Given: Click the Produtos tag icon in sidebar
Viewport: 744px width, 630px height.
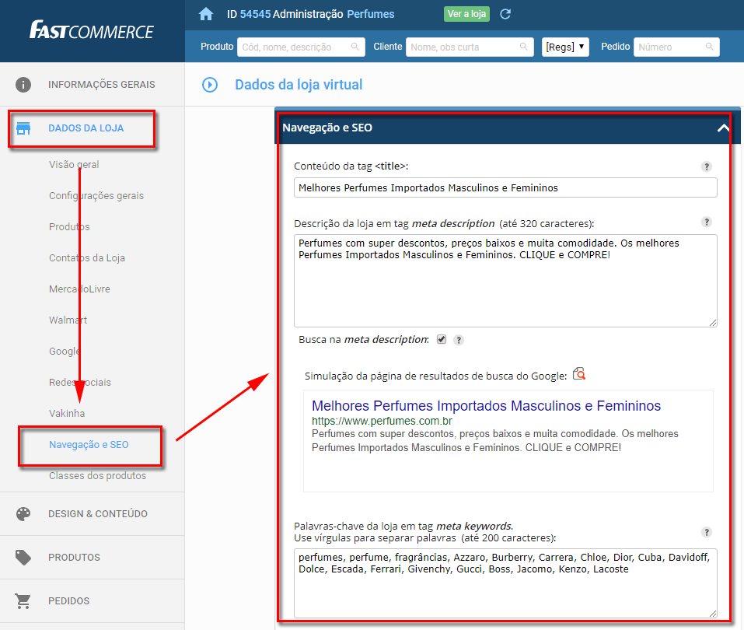Looking at the screenshot, I should (23, 558).
